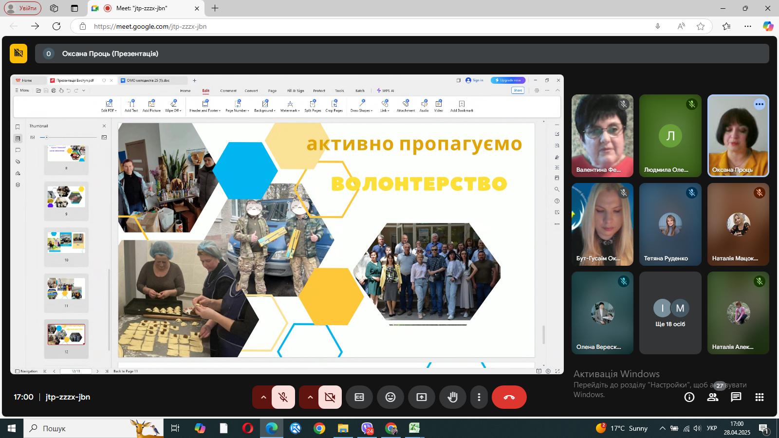Open the activities grid icon
779x438 pixels.
(x=759, y=397)
